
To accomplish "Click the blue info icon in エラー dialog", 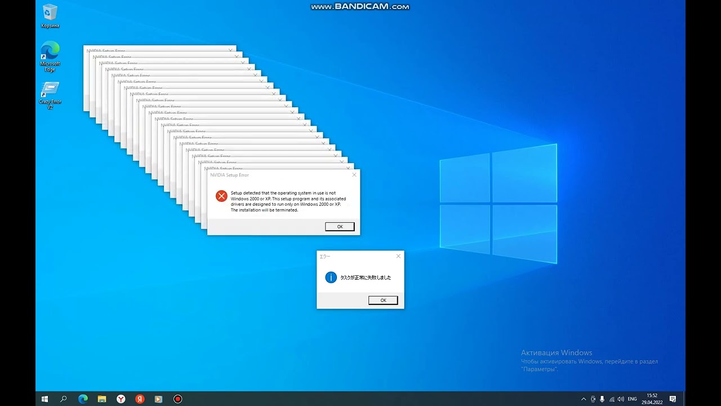I will pos(331,277).
